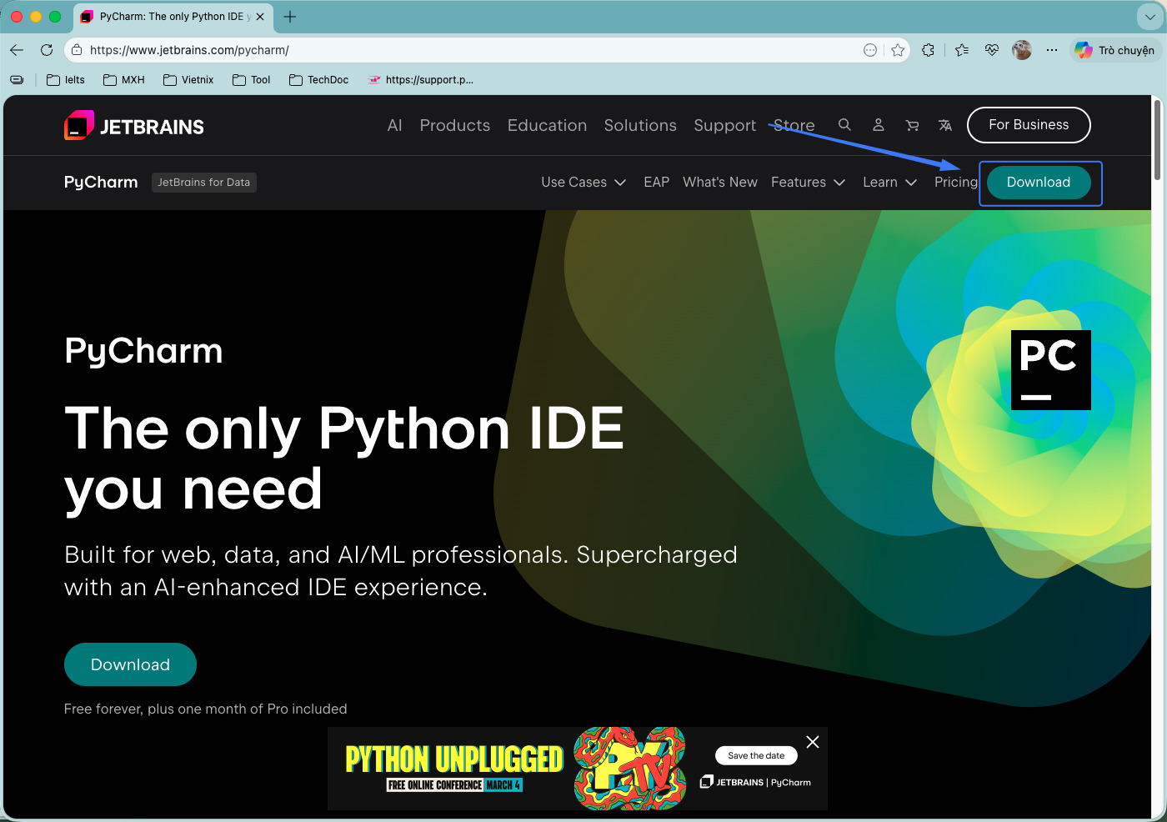Image resolution: width=1167 pixels, height=822 pixels.
Task: Open the Solutions menu
Action: point(640,125)
